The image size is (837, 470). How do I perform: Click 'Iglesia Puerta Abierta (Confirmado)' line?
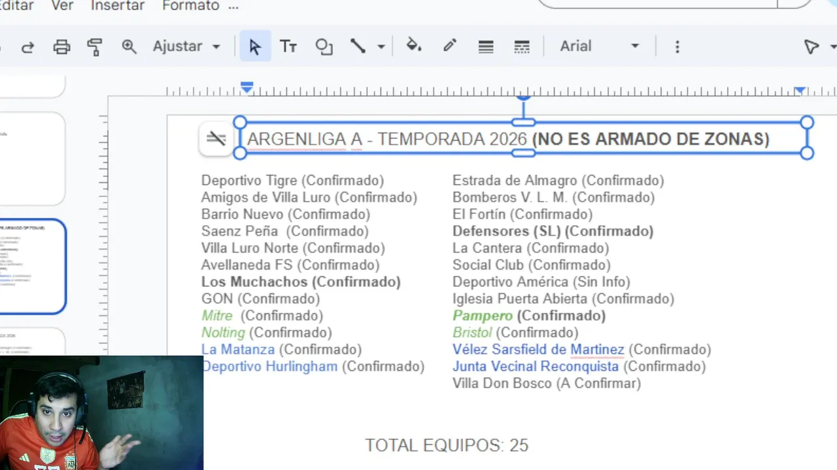click(x=563, y=298)
